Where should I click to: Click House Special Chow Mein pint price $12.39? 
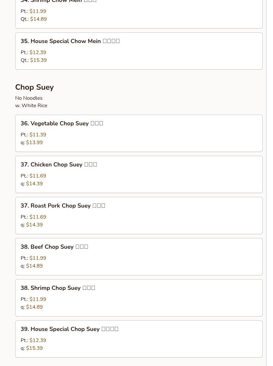tap(38, 52)
